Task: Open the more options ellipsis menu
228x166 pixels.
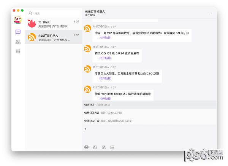Action: 209,13
